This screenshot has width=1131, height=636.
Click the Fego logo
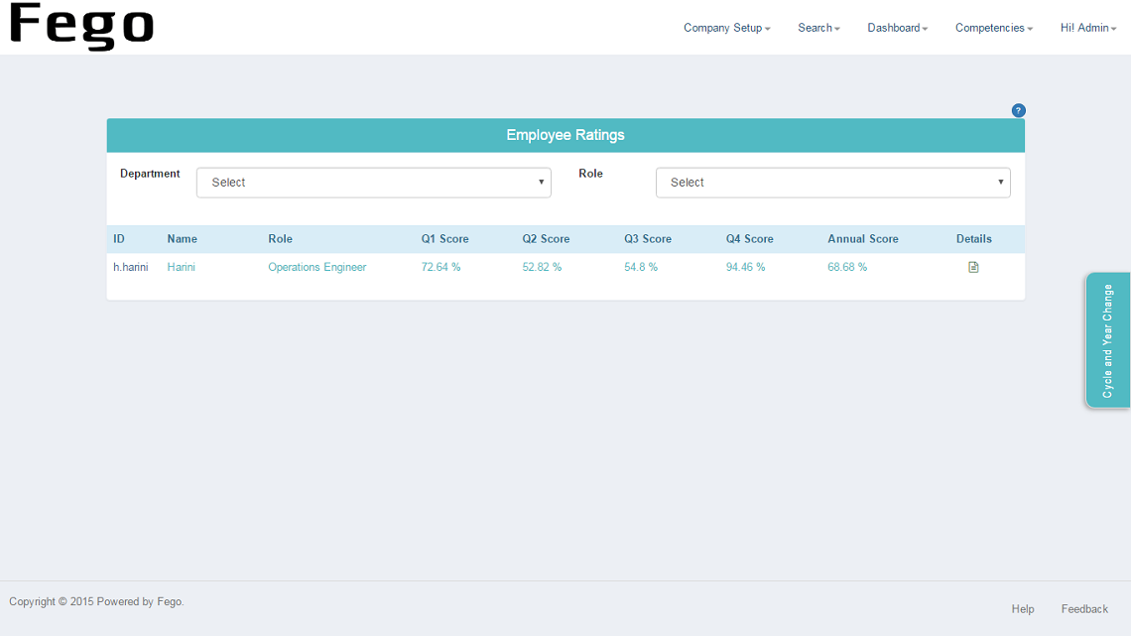[82, 27]
